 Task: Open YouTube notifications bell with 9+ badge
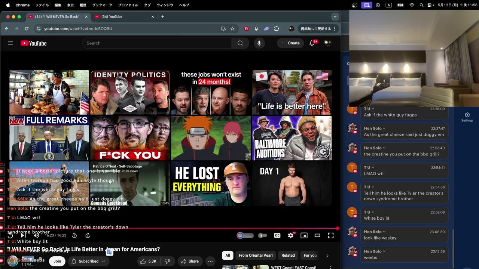pos(312,43)
